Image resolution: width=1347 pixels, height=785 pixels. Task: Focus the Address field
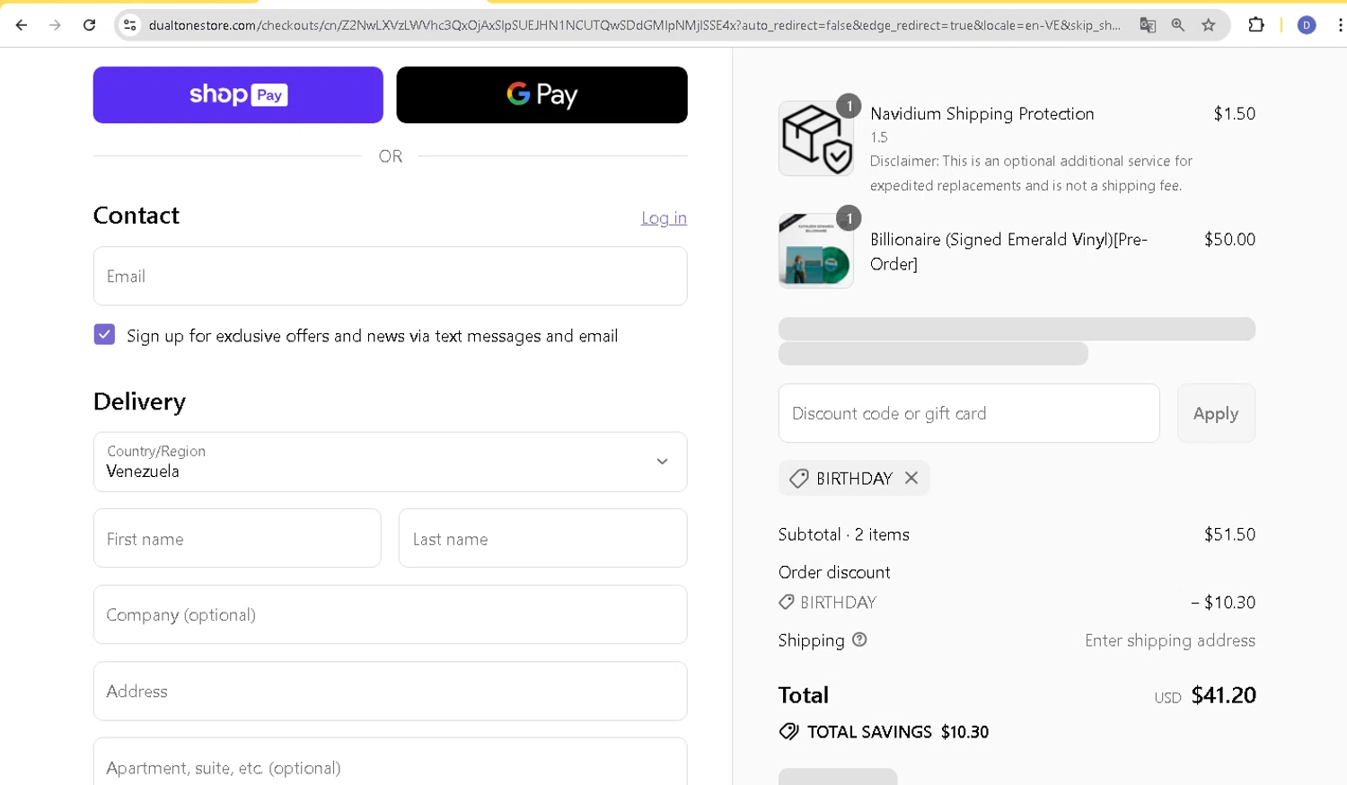pos(391,691)
